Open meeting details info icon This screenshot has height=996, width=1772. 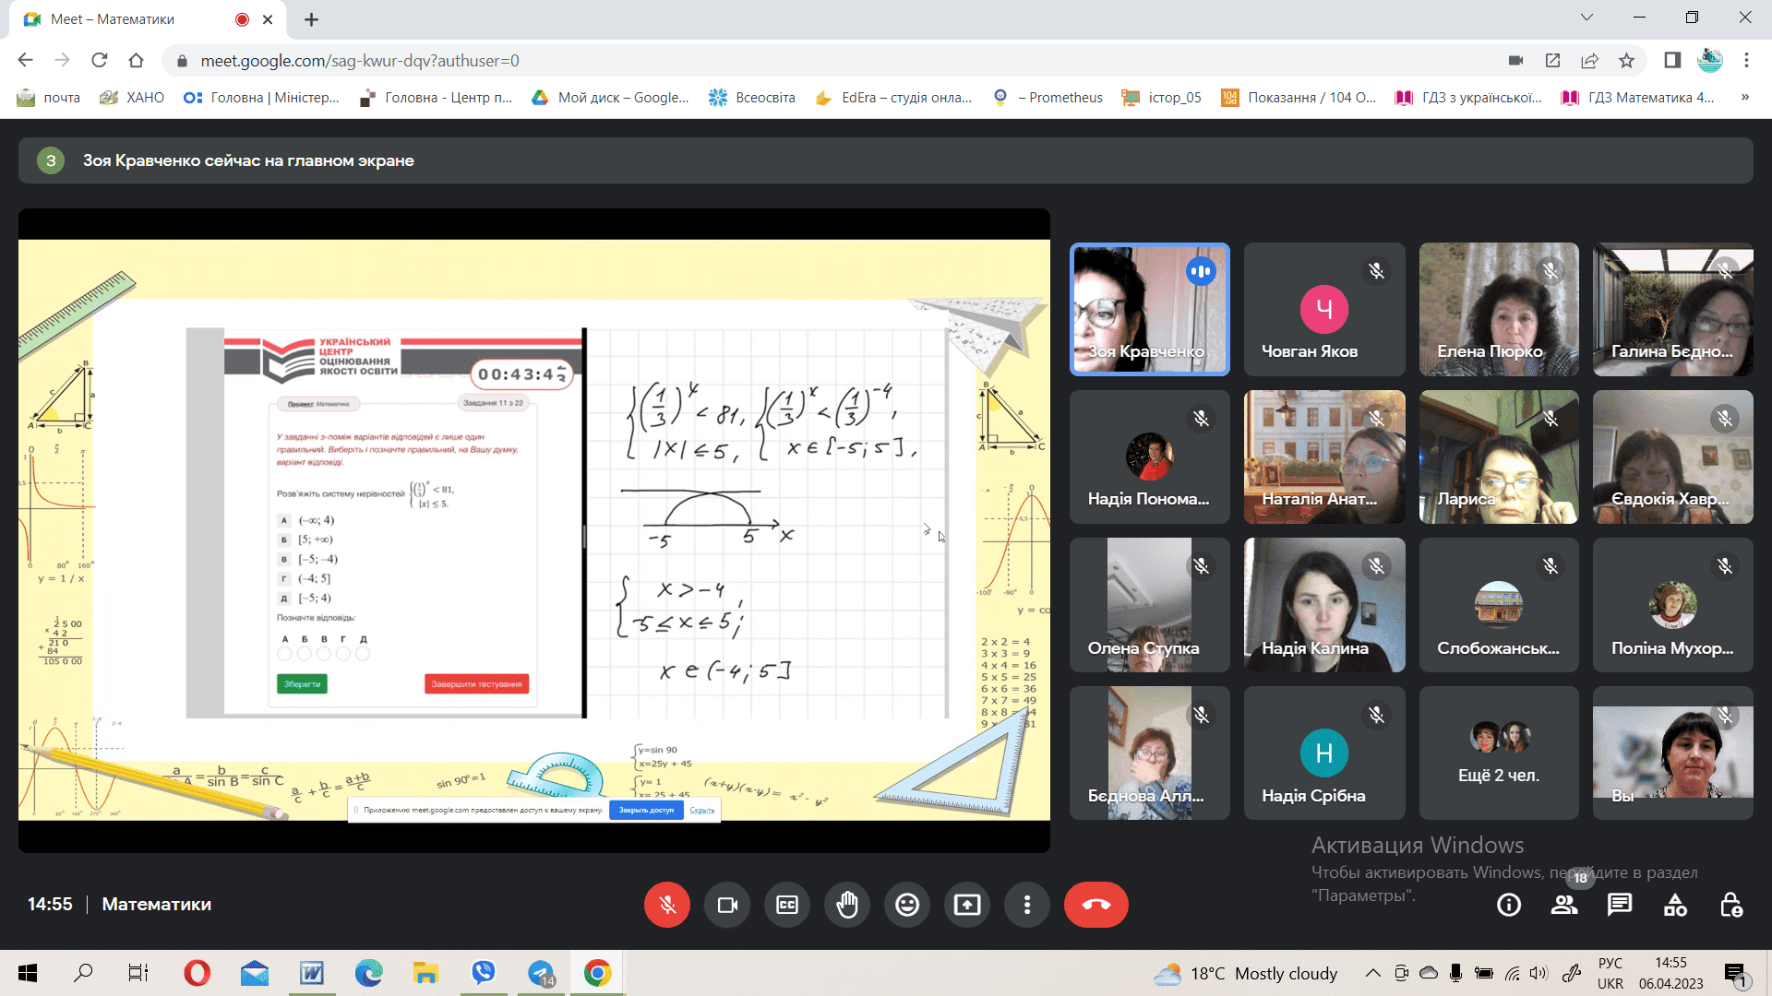[1509, 906]
